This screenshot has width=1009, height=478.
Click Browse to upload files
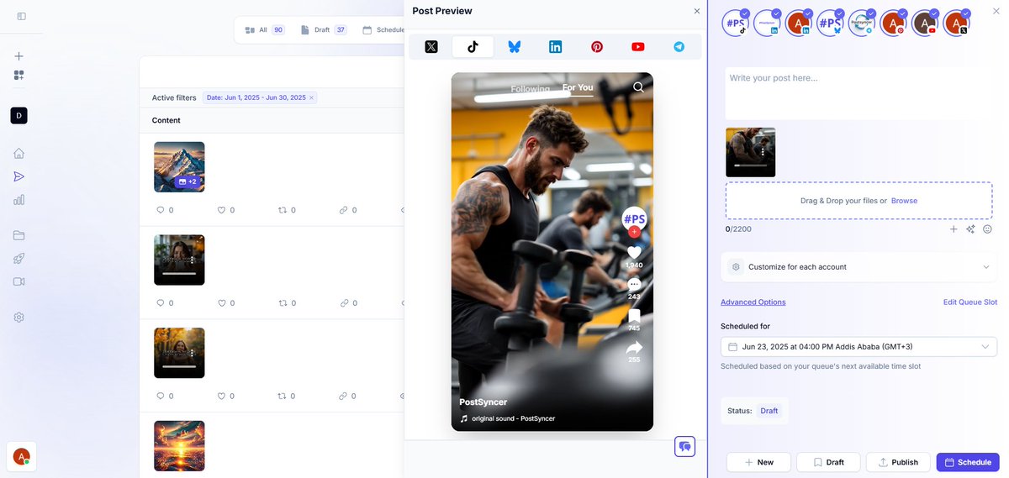[x=904, y=201]
